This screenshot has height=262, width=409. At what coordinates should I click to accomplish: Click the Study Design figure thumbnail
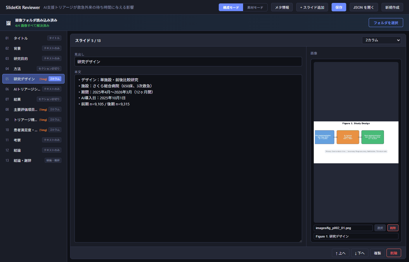tap(356, 142)
